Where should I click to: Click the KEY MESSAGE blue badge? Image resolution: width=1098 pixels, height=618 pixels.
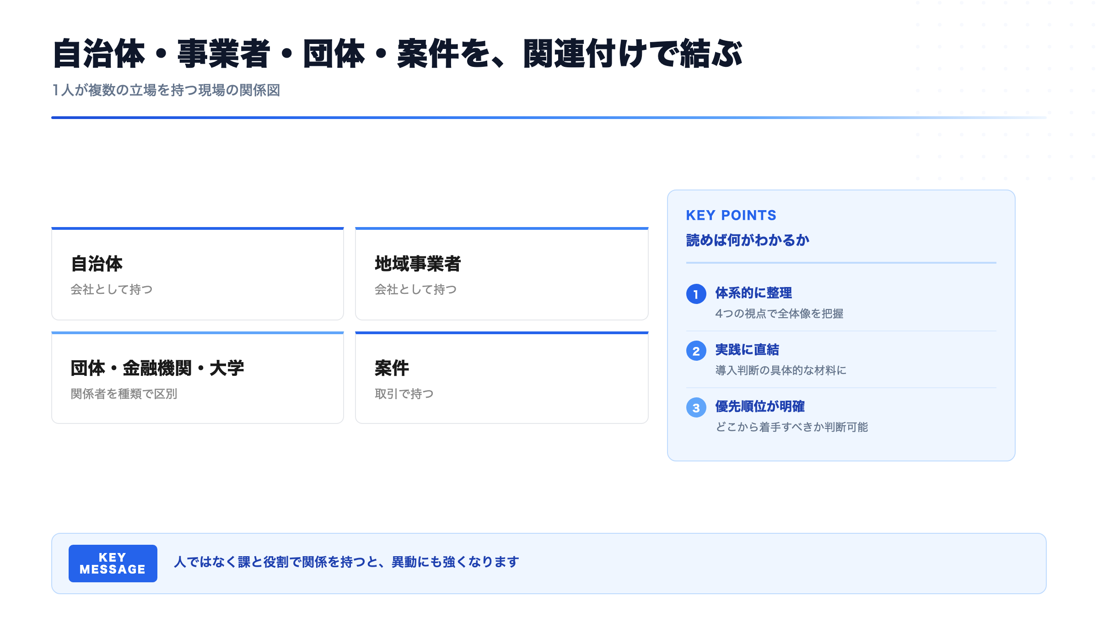[113, 563]
